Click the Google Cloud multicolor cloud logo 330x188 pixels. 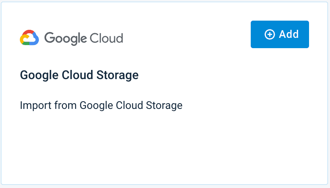point(29,38)
